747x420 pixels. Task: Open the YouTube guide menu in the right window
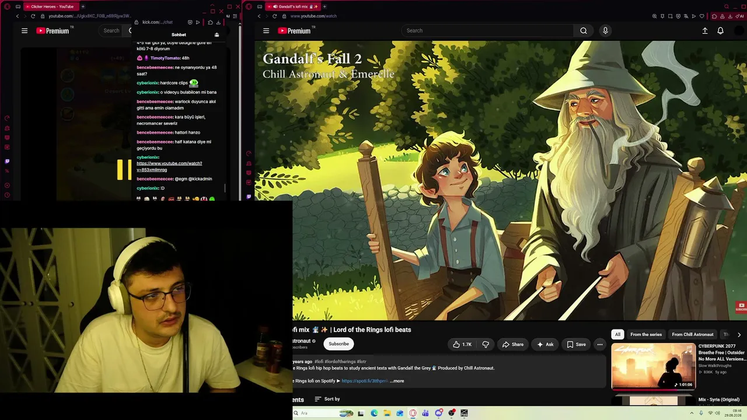click(x=266, y=31)
